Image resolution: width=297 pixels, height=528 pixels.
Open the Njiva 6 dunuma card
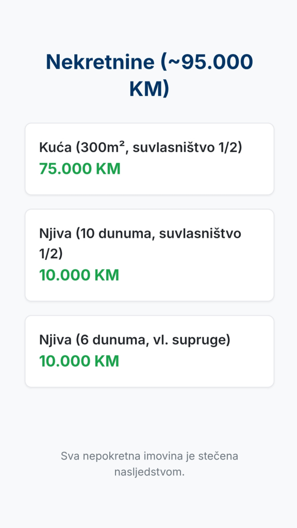(150, 351)
